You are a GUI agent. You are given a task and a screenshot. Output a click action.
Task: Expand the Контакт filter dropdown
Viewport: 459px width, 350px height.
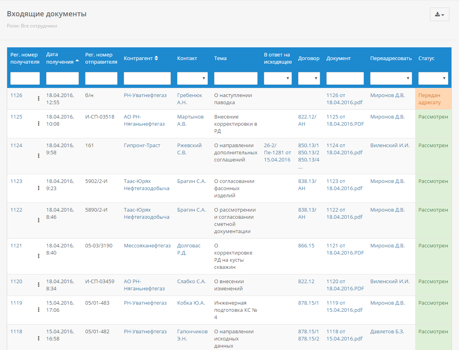[x=192, y=78]
